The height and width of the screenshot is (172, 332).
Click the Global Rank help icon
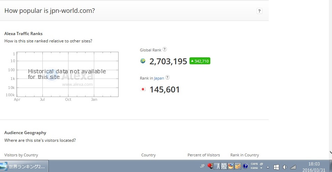pos(164,49)
